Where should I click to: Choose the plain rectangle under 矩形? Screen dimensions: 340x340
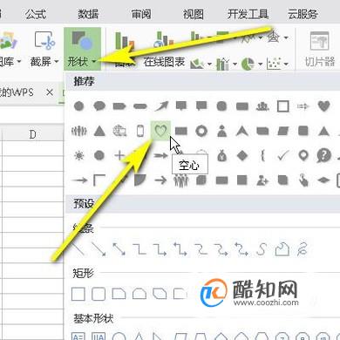click(x=78, y=294)
